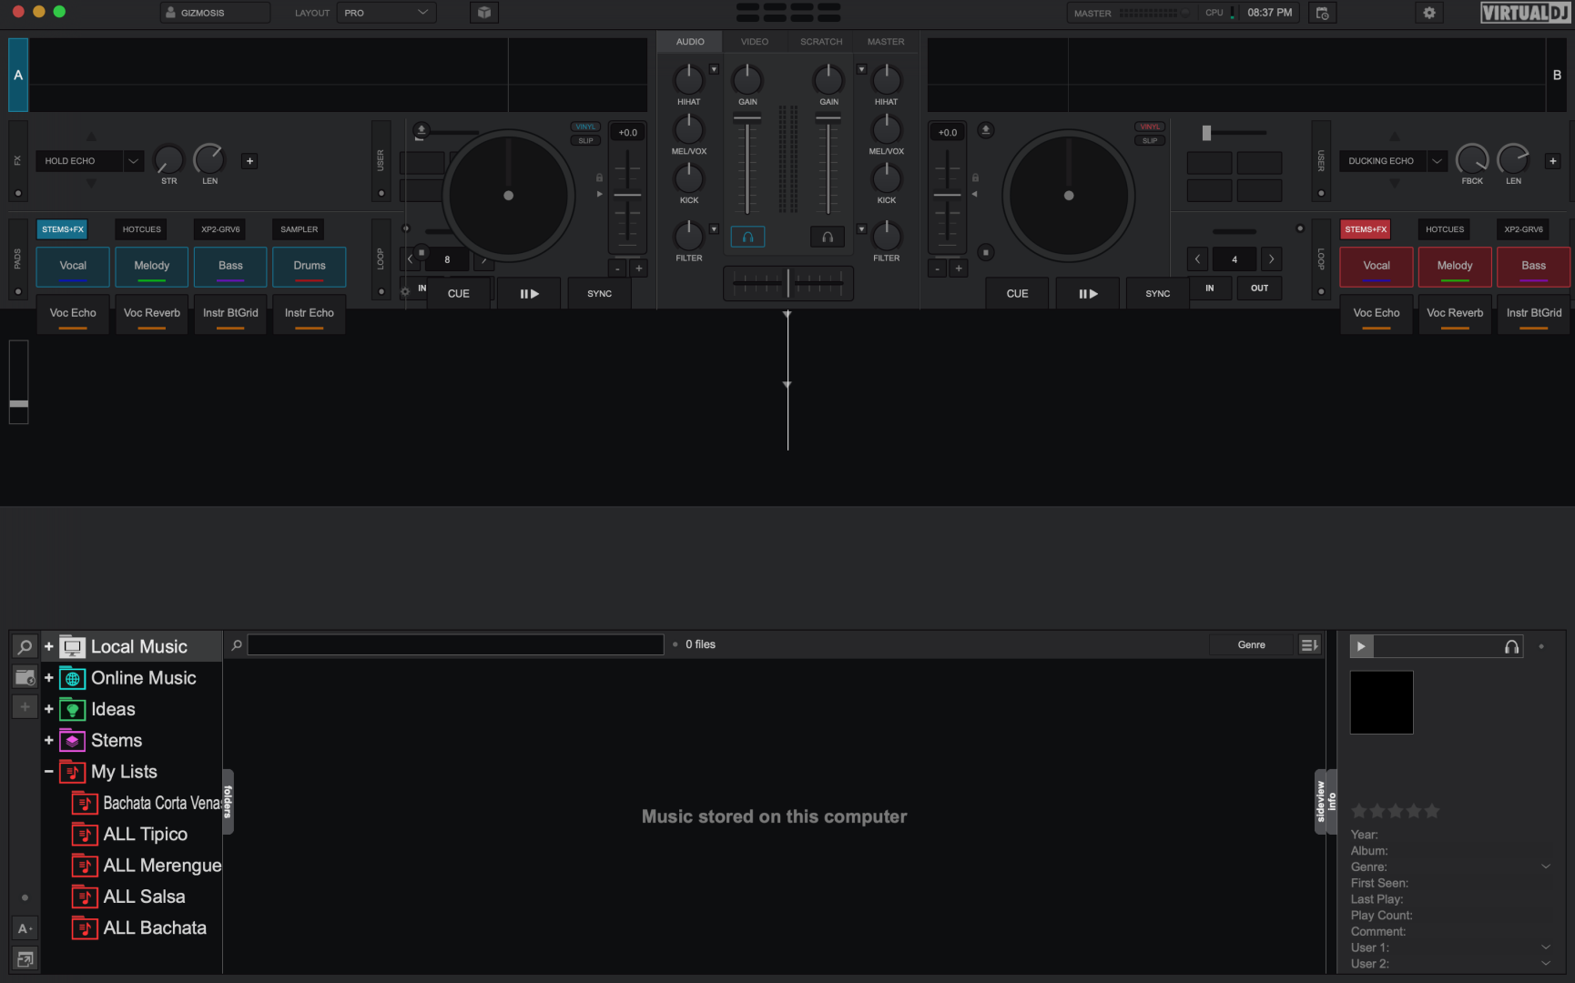Viewport: 1575px width, 983px height.
Task: Click the deck B eject icon
Action: coord(985,130)
